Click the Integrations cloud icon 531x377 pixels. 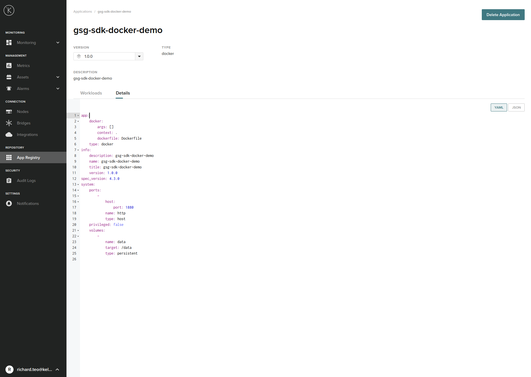tap(9, 134)
